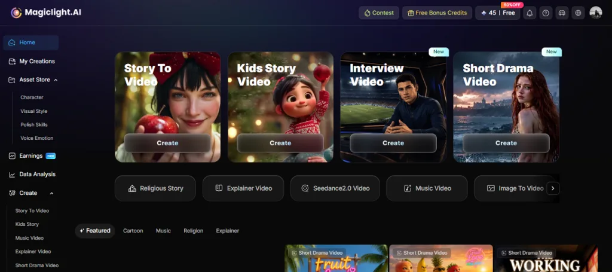Image resolution: width=612 pixels, height=272 pixels.
Task: Click the Image To Video picture icon
Action: pyautogui.click(x=491, y=188)
